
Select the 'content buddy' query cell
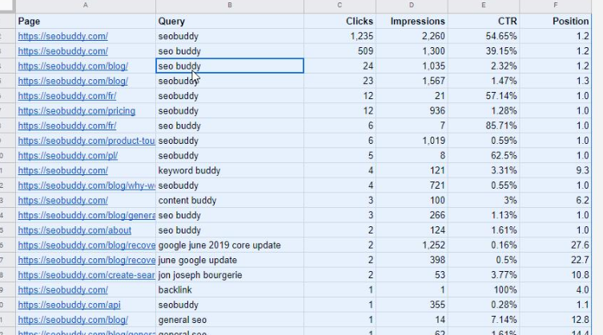[x=230, y=201]
